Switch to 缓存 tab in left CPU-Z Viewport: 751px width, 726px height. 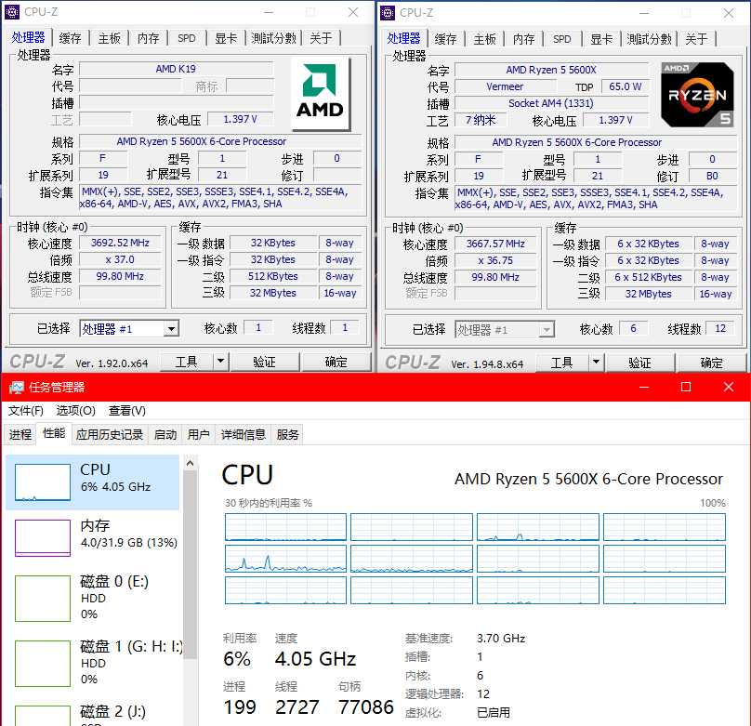click(70, 38)
